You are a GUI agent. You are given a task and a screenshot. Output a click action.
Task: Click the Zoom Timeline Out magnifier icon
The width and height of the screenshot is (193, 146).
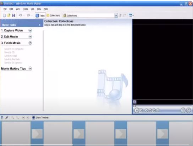pos(17,117)
